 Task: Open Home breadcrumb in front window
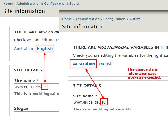(x=67, y=19)
